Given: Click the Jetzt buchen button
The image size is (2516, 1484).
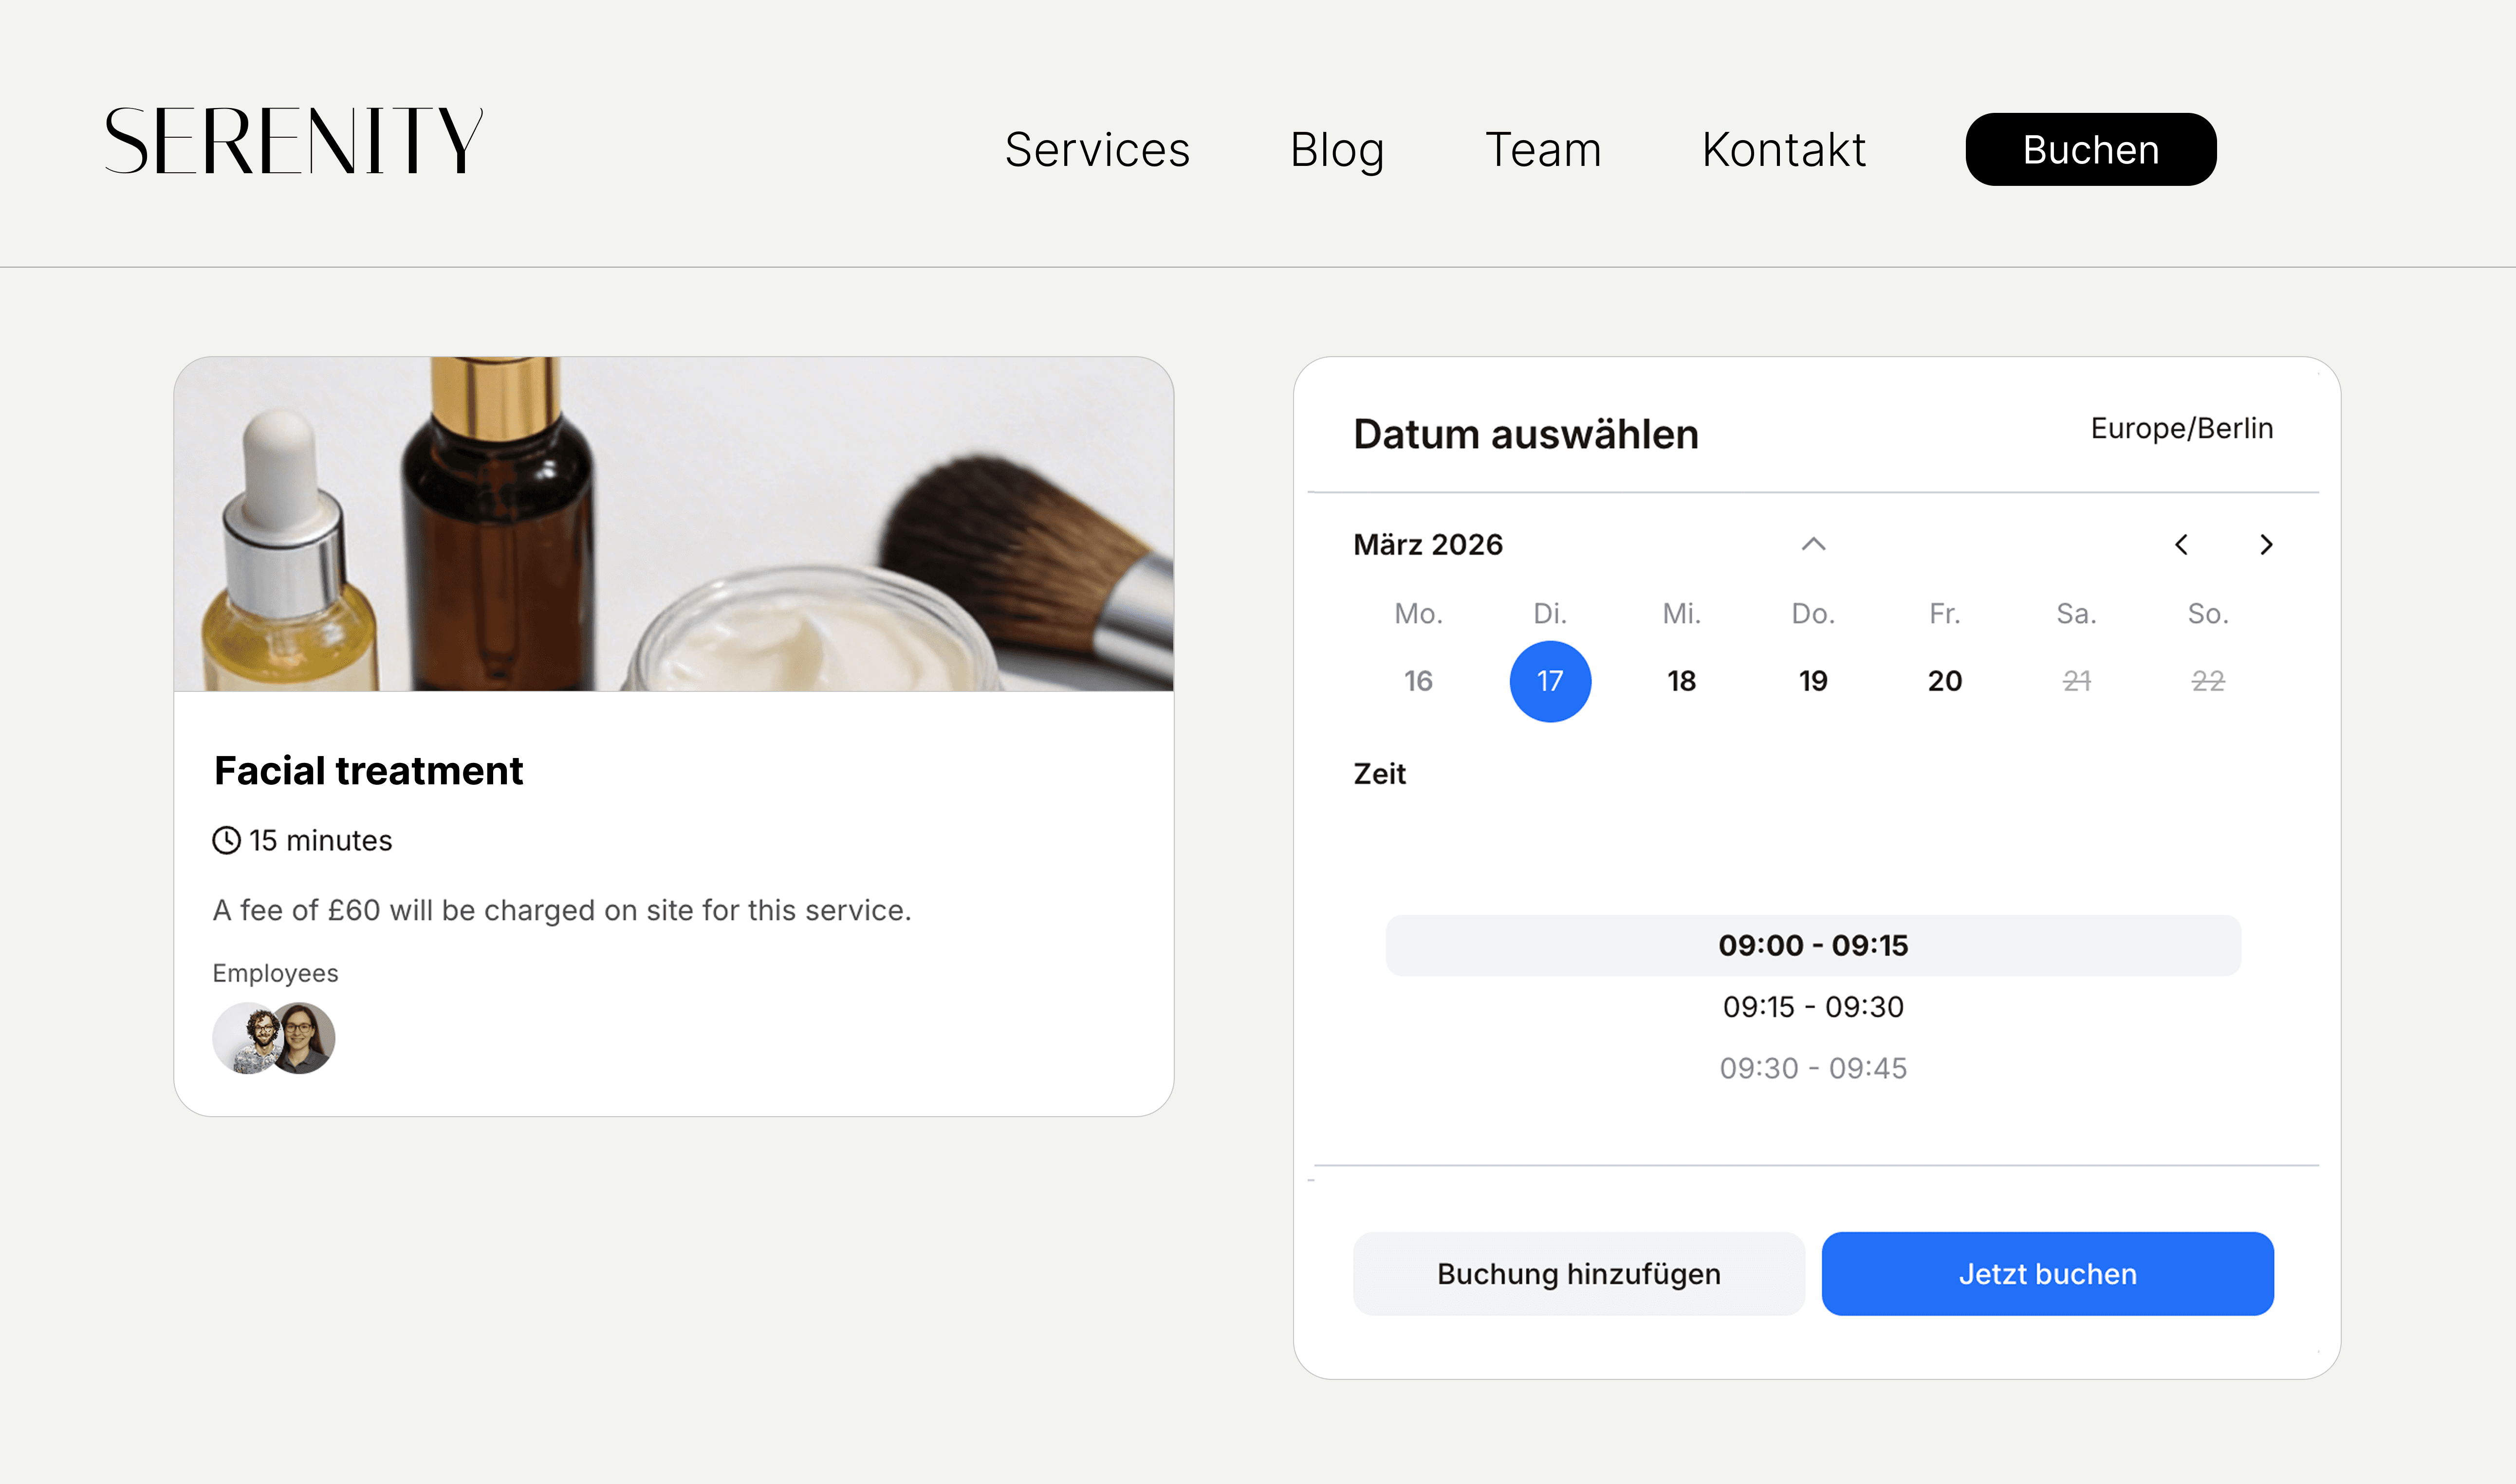Looking at the screenshot, I should [x=2047, y=1273].
